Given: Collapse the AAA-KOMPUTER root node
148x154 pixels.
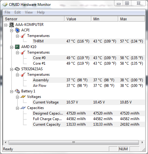Looking at the screenshot, I should point(6,25).
